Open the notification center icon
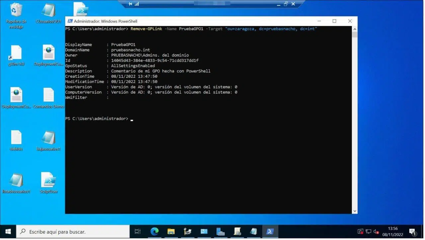The height and width of the screenshot is (240, 425). click(x=412, y=231)
